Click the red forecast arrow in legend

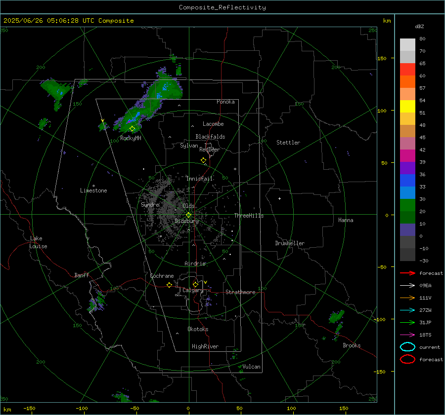coord(407,273)
